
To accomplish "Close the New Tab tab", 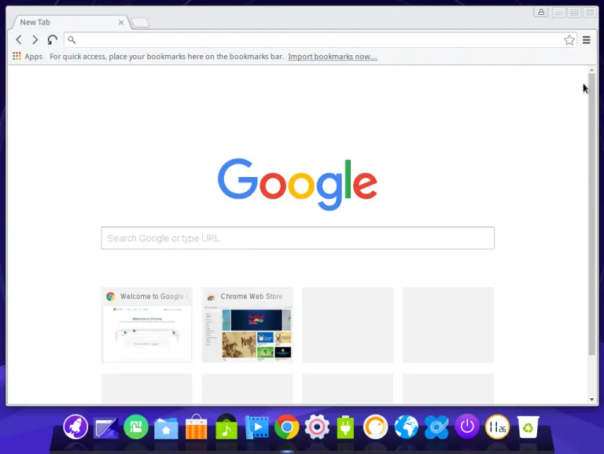I will [x=121, y=22].
